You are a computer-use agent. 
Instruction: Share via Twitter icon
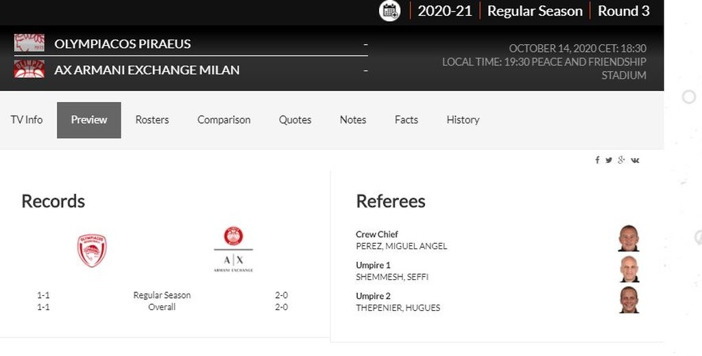point(609,160)
